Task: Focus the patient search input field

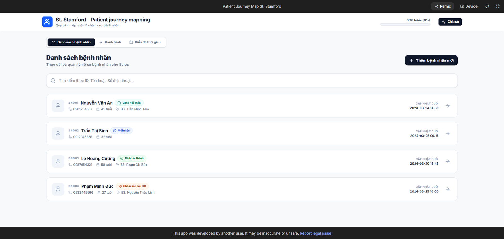Action: (252, 81)
